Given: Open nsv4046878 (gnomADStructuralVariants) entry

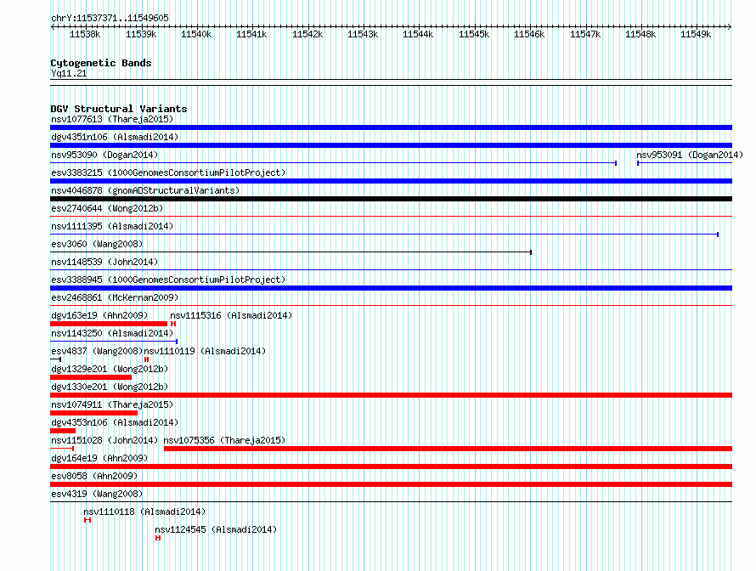Looking at the screenshot, I should point(145,190).
